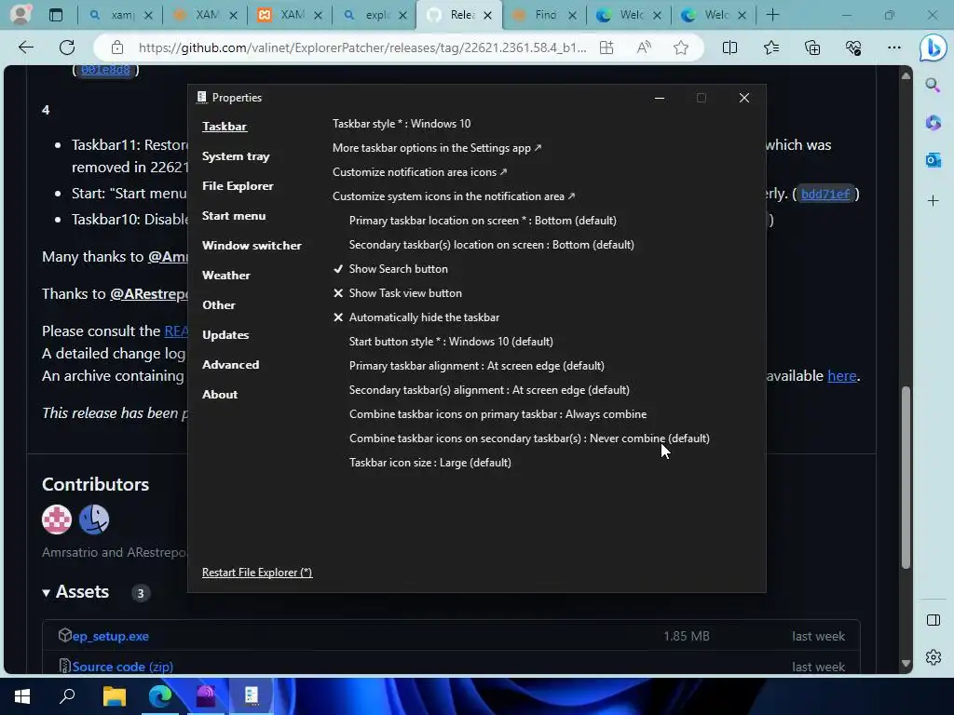Screen dimensions: 954x715
Task: Open taskbar Search magnifier
Action: point(67,695)
